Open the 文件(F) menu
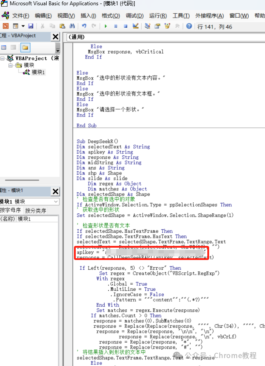This screenshot has width=265, height=366. (21, 16)
